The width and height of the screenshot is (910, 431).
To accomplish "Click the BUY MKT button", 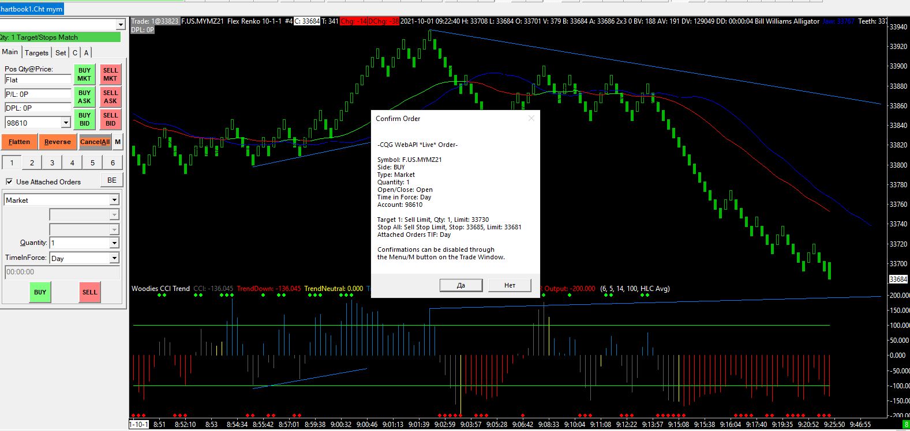I will (x=84, y=74).
